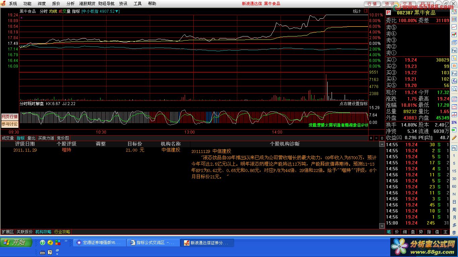The image size is (458, 257).
Task: Open the 系统 menu
Action: point(13,4)
